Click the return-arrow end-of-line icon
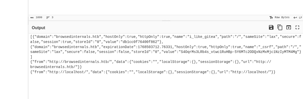 point(295,18)
